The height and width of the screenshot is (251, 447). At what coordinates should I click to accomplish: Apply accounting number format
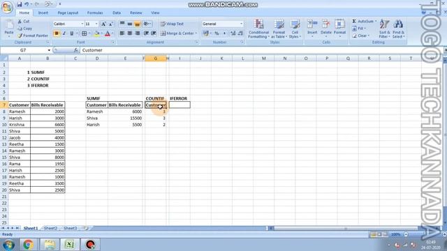click(x=205, y=33)
